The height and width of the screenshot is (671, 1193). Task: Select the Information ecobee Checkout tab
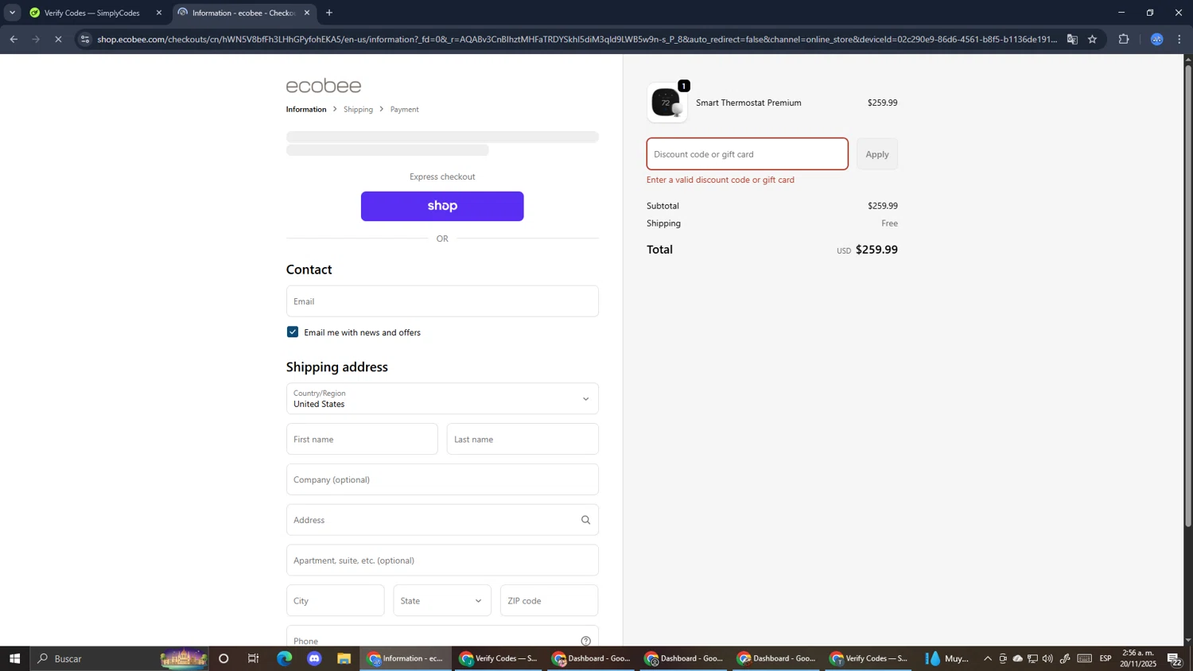tap(243, 13)
